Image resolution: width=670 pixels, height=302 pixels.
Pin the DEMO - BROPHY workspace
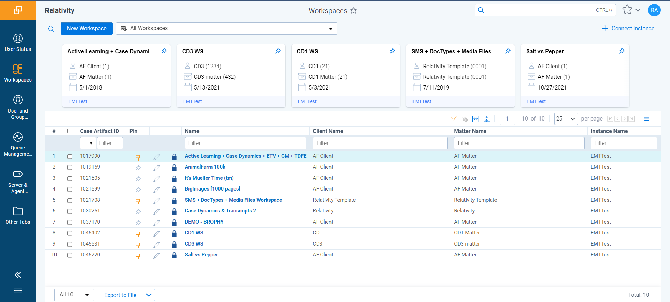(138, 223)
